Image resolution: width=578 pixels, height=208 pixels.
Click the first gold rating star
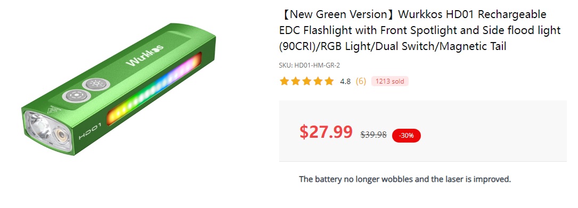[284, 81]
